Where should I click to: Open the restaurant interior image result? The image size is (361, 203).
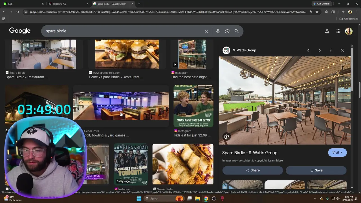(x=44, y=54)
